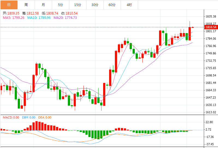
Task: Open the 4时 timeframe tab
Action: pyautogui.click(x=129, y=5)
